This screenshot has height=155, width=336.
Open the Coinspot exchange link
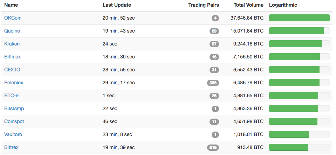point(14,122)
